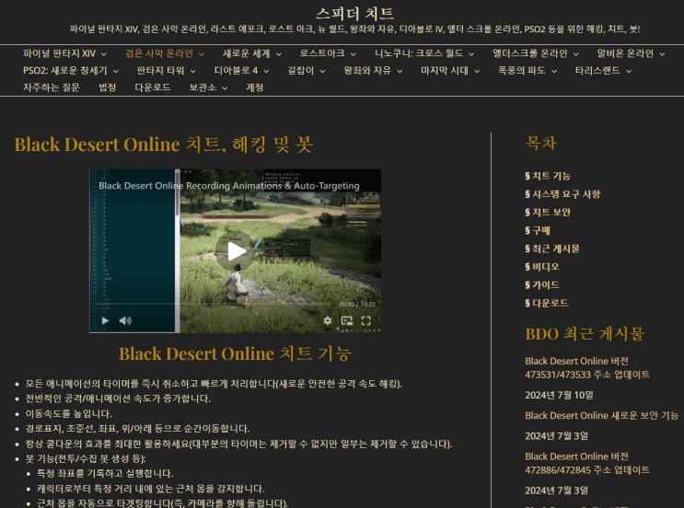Jump to § 비디오 section

pos(542,267)
